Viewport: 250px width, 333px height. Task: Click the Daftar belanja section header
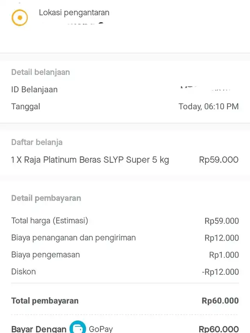(37, 142)
